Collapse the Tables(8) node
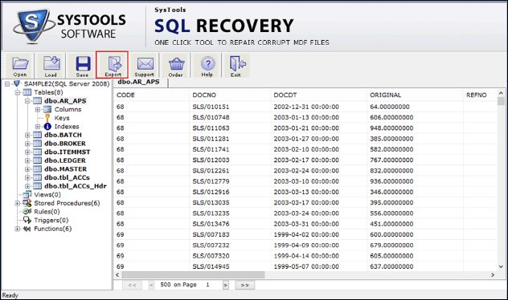 tap(18, 92)
